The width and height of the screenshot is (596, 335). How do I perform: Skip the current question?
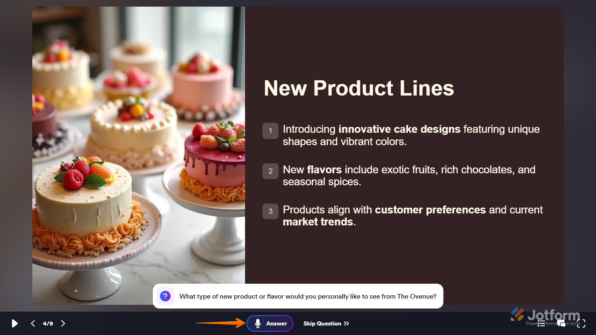point(326,323)
